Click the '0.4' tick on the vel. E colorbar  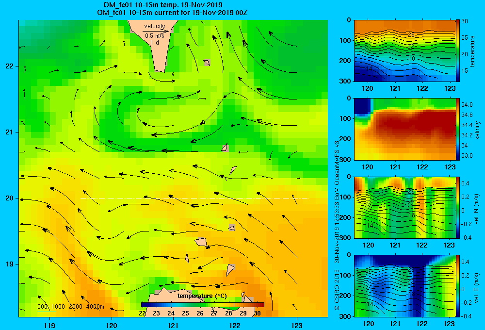pos(465,262)
